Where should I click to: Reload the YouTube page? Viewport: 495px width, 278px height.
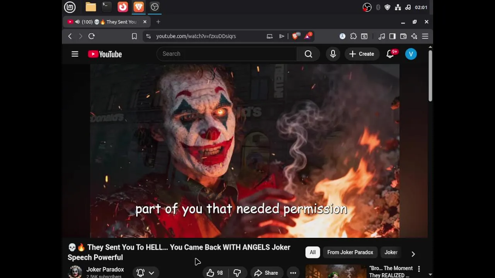click(x=92, y=36)
